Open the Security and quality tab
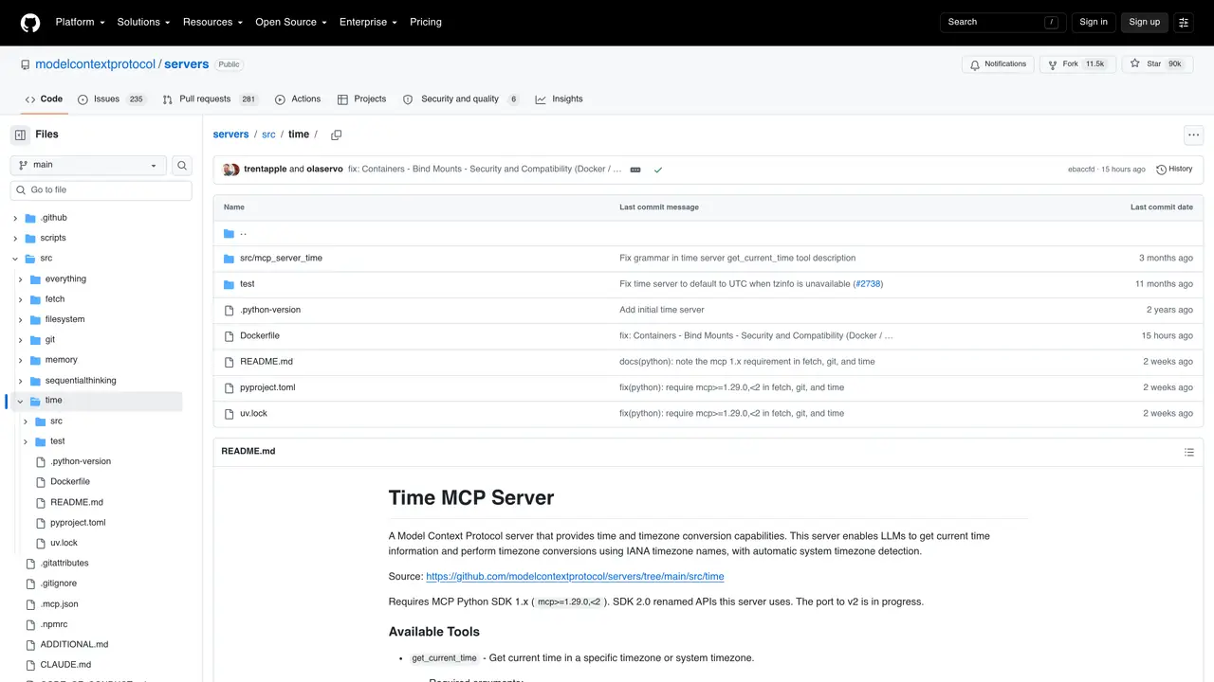Screen dimensions: 1214x682 coord(461,99)
